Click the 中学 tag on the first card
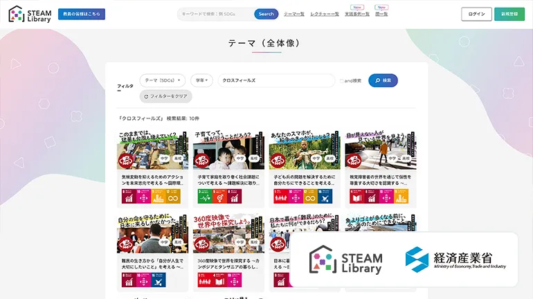 tap(164, 158)
